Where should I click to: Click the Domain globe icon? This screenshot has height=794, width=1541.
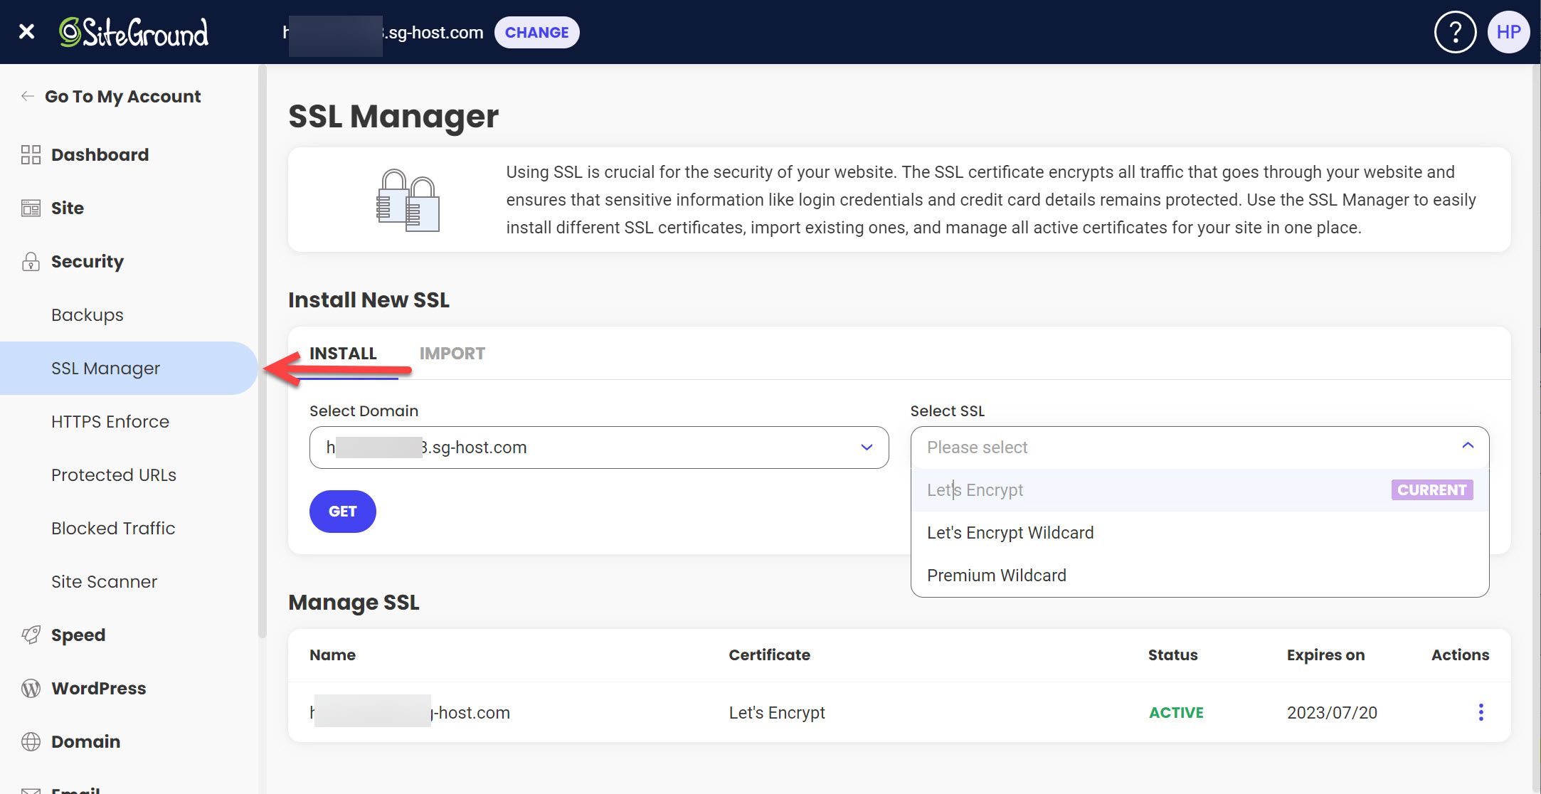[x=31, y=741]
